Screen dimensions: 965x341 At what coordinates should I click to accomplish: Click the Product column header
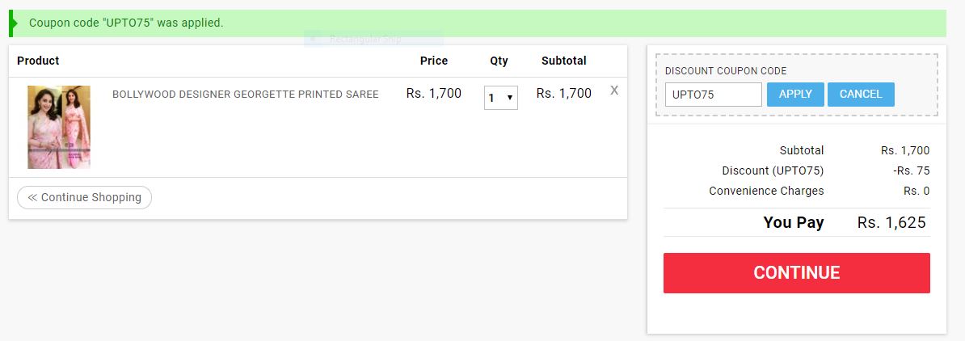(38, 61)
